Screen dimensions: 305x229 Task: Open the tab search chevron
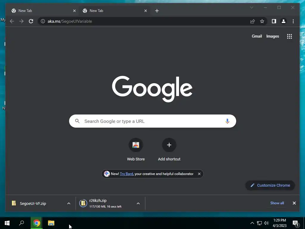click(x=251, y=7)
